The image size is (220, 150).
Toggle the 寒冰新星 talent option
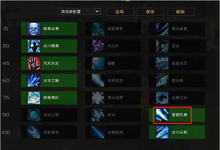[x=177, y=29]
